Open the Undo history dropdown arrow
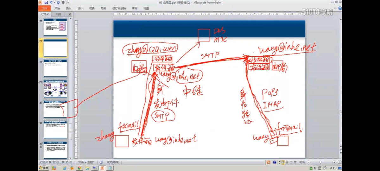Screen dimensions: 380x171 54,3
